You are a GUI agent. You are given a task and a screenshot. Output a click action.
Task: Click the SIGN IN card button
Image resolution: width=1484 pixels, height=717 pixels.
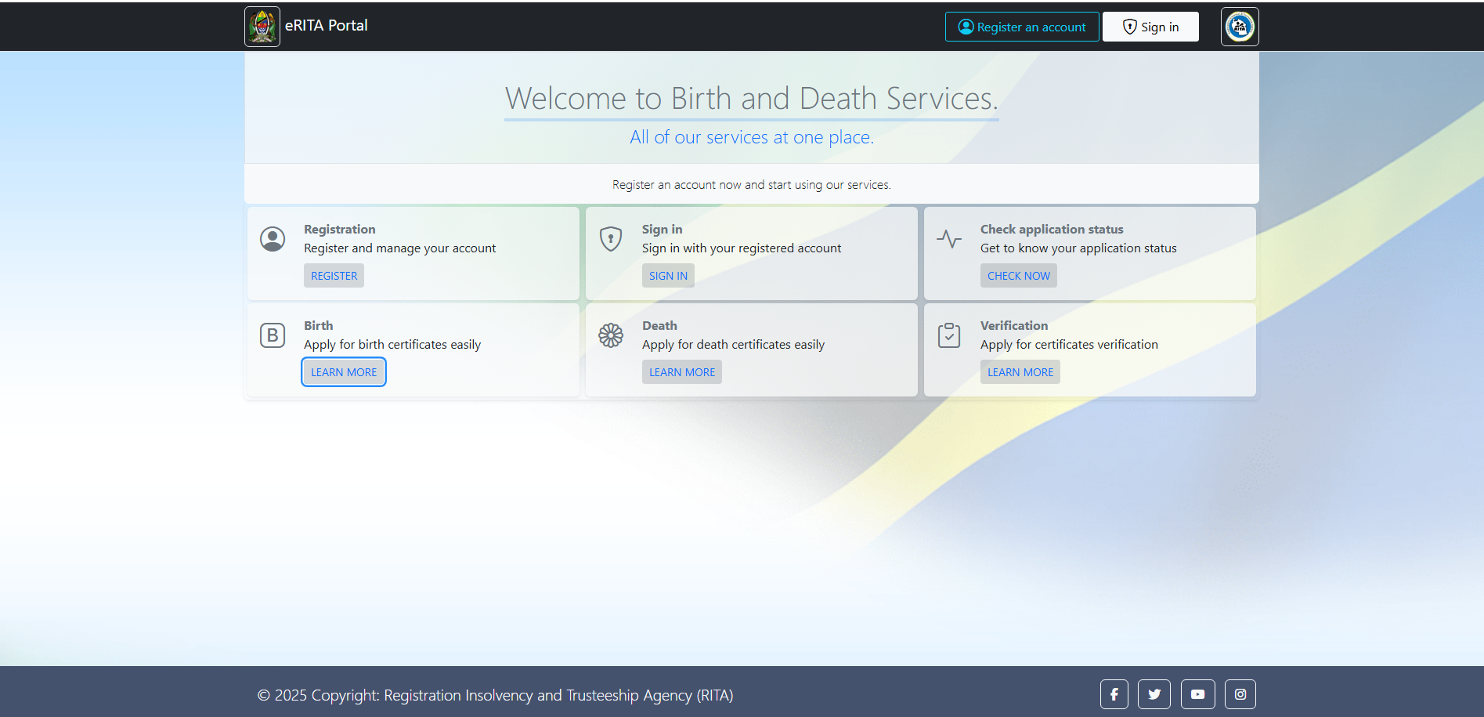[x=668, y=276]
